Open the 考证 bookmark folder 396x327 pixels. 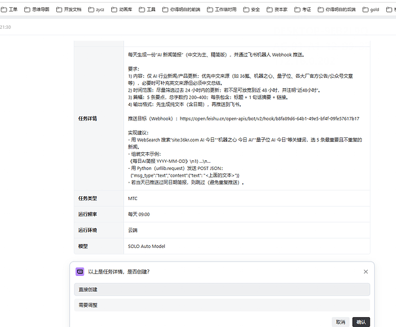tap(302, 10)
